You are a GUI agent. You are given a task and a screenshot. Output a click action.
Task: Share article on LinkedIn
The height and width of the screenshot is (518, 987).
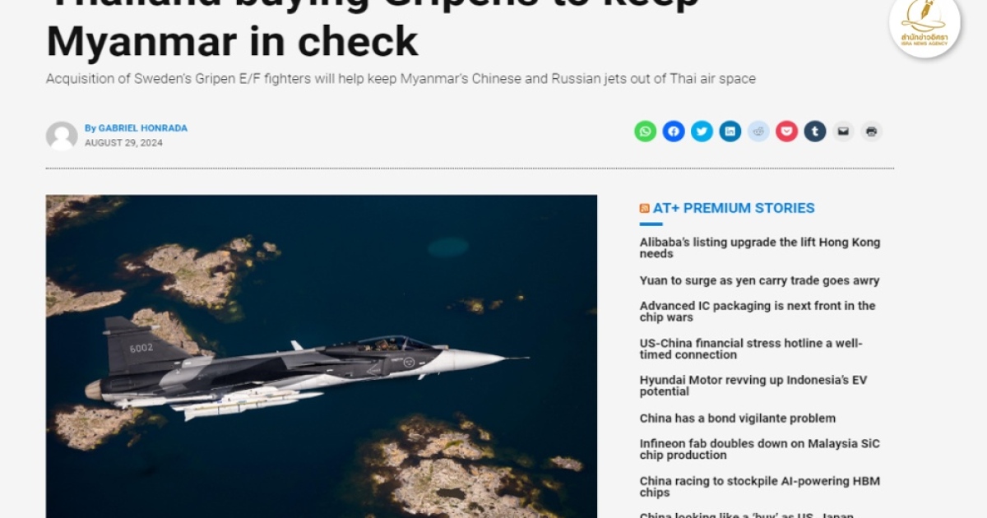click(730, 132)
